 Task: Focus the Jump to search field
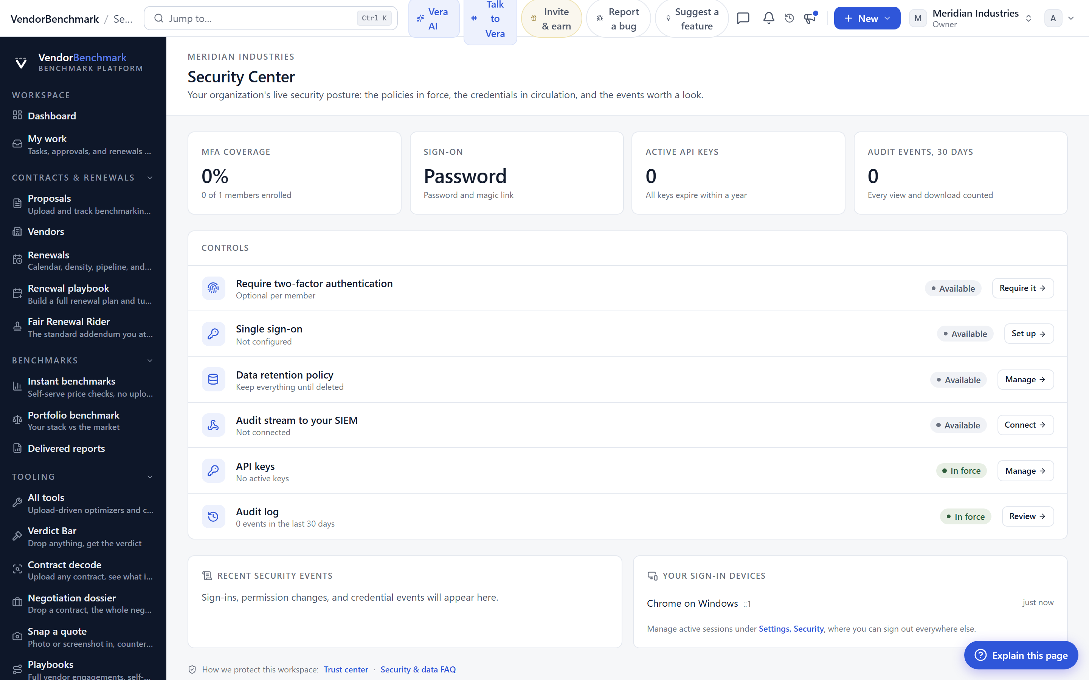coord(270,18)
